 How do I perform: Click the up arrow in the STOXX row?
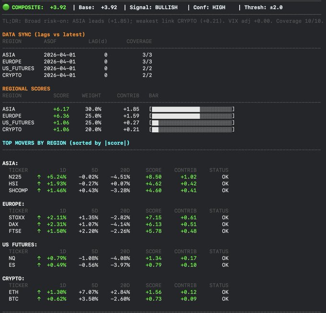[x=39, y=217]
